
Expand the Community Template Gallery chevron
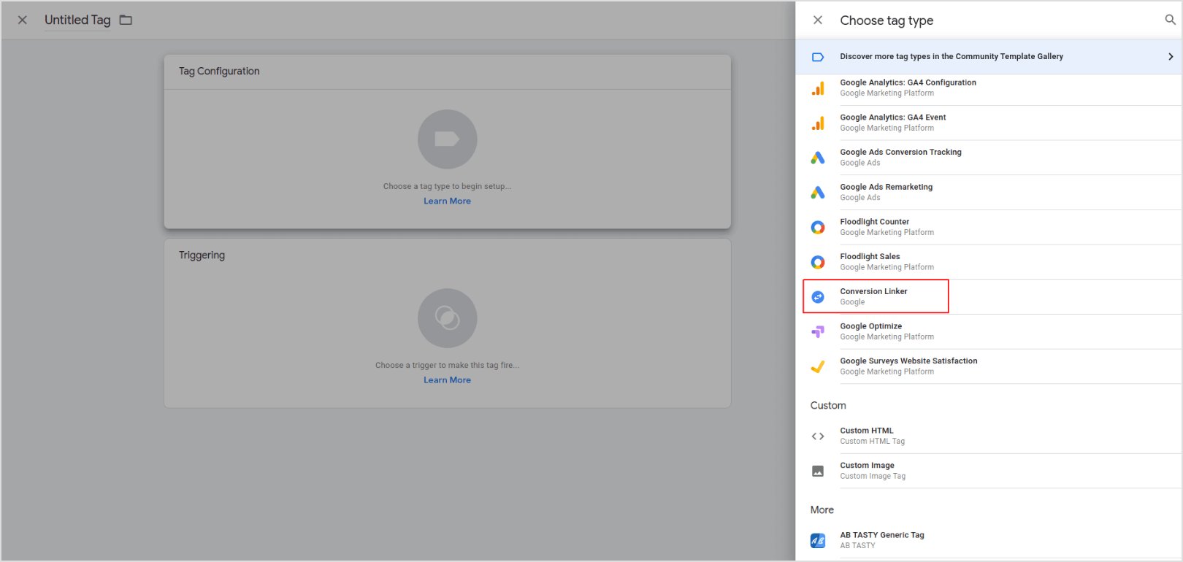coord(1171,57)
